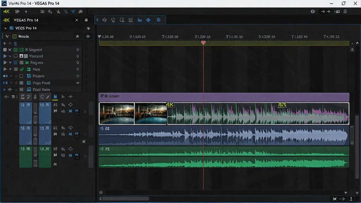This screenshot has height=203, width=361.
Task: Select the highlighted blue tool with yellow underline
Action: 55,97
